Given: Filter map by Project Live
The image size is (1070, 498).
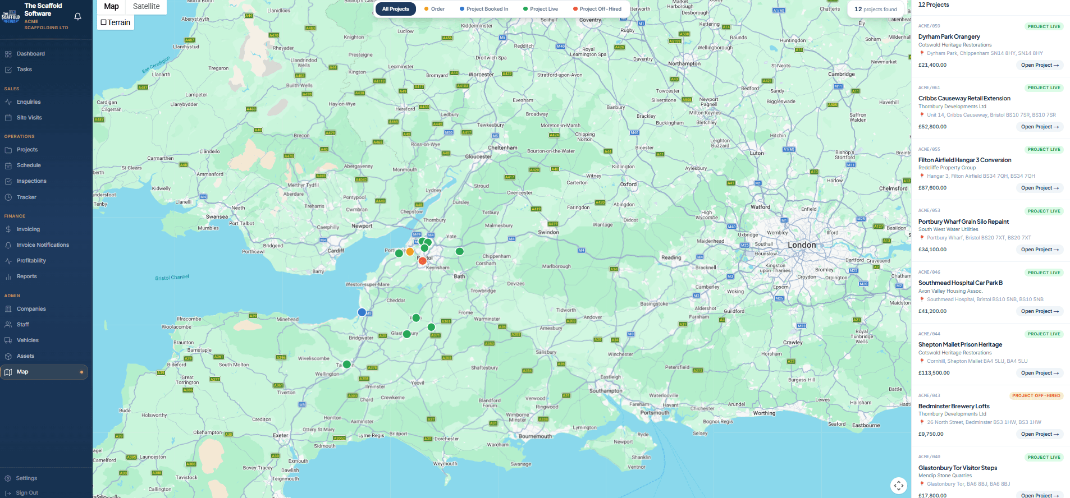Looking at the screenshot, I should coord(541,9).
